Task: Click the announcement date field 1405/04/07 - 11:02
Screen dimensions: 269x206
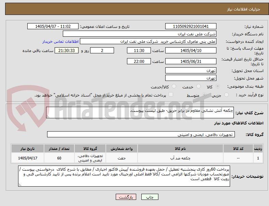Action: pyautogui.click(x=53, y=26)
